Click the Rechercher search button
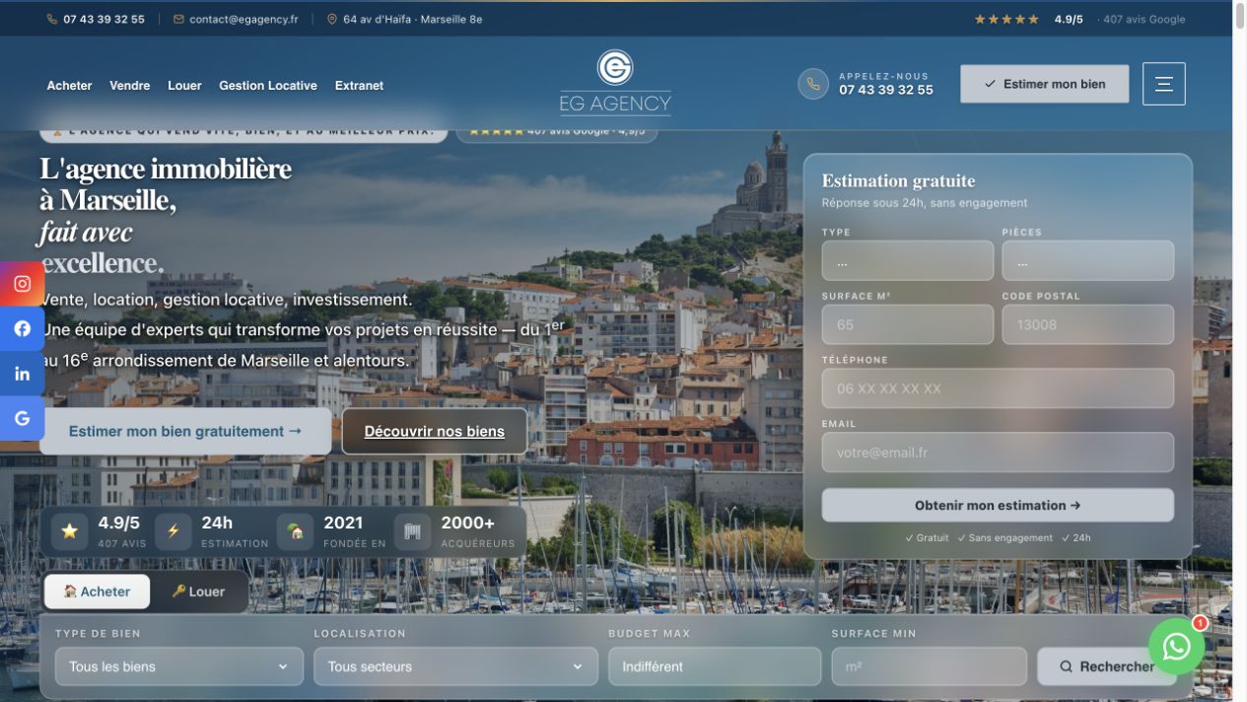 (x=1106, y=667)
